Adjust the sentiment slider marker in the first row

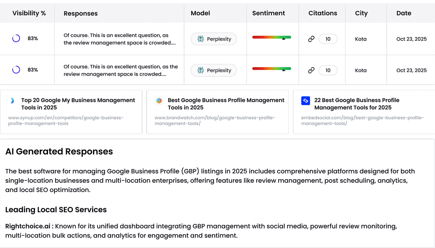click(x=284, y=39)
